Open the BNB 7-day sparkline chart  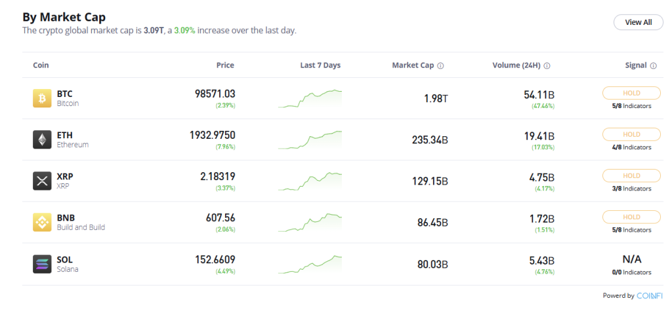tap(310, 223)
